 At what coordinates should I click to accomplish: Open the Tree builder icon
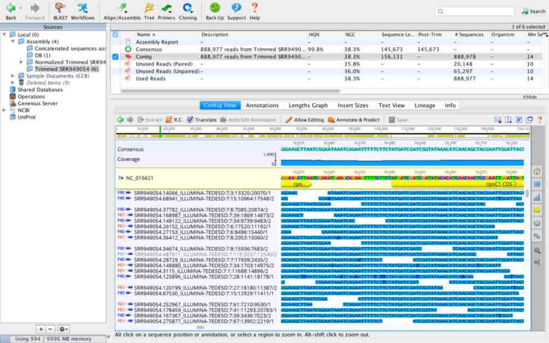pyautogui.click(x=149, y=8)
